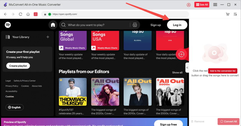Screen dimensions: 241x126
Task: Open the hamburger menu in title bar
Action: [x=215, y=5]
